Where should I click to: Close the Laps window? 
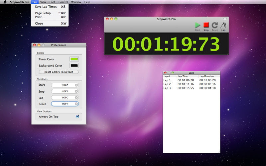pos(165,73)
